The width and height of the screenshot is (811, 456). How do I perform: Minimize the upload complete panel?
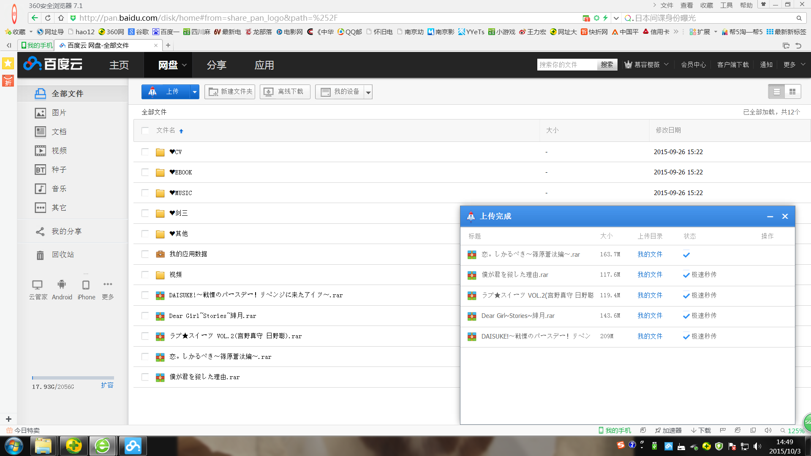click(770, 216)
